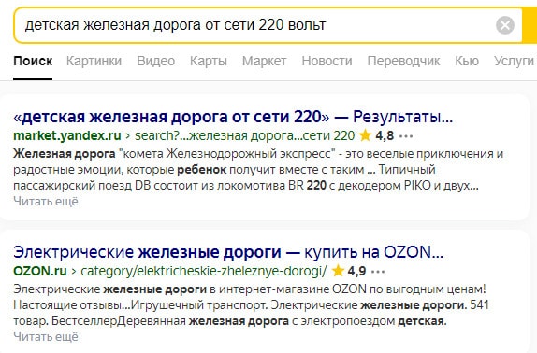Select the Поиск tab
Screen dimensions: 537x353
pyautogui.click(x=33, y=62)
